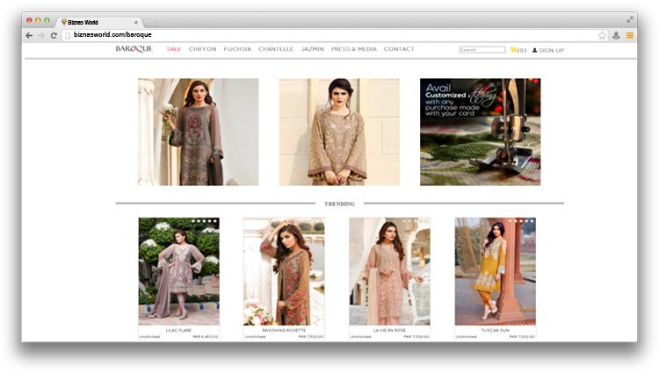This screenshot has width=659, height=373.
Task: Open the Tuscan Sun product image
Action: [x=495, y=271]
